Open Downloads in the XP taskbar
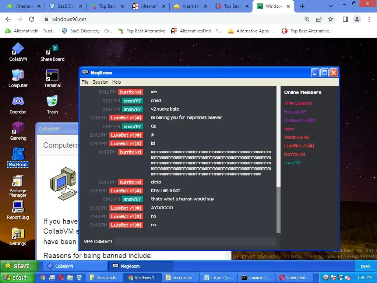This screenshot has height=283, width=377. tap(104, 278)
